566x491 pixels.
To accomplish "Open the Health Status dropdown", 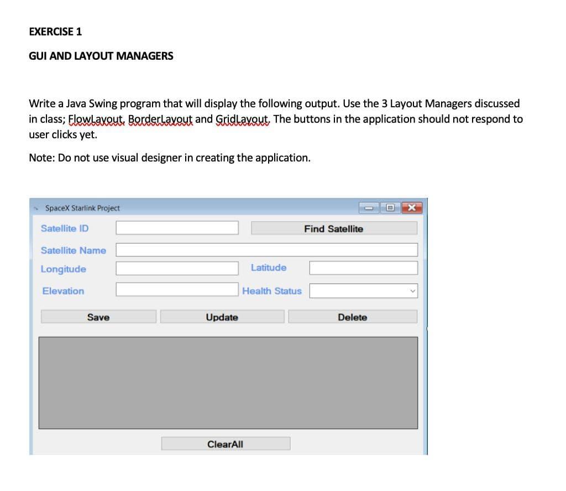I will pyautogui.click(x=364, y=291).
